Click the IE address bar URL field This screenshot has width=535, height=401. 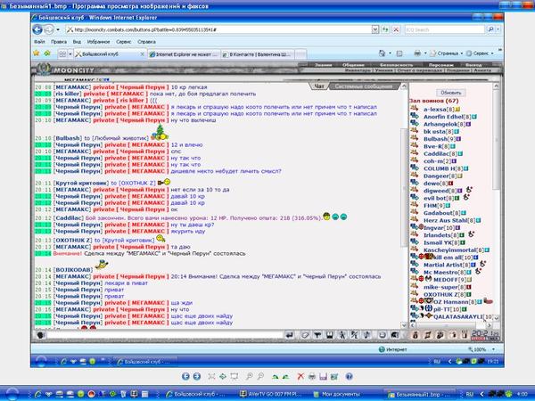coord(218,29)
